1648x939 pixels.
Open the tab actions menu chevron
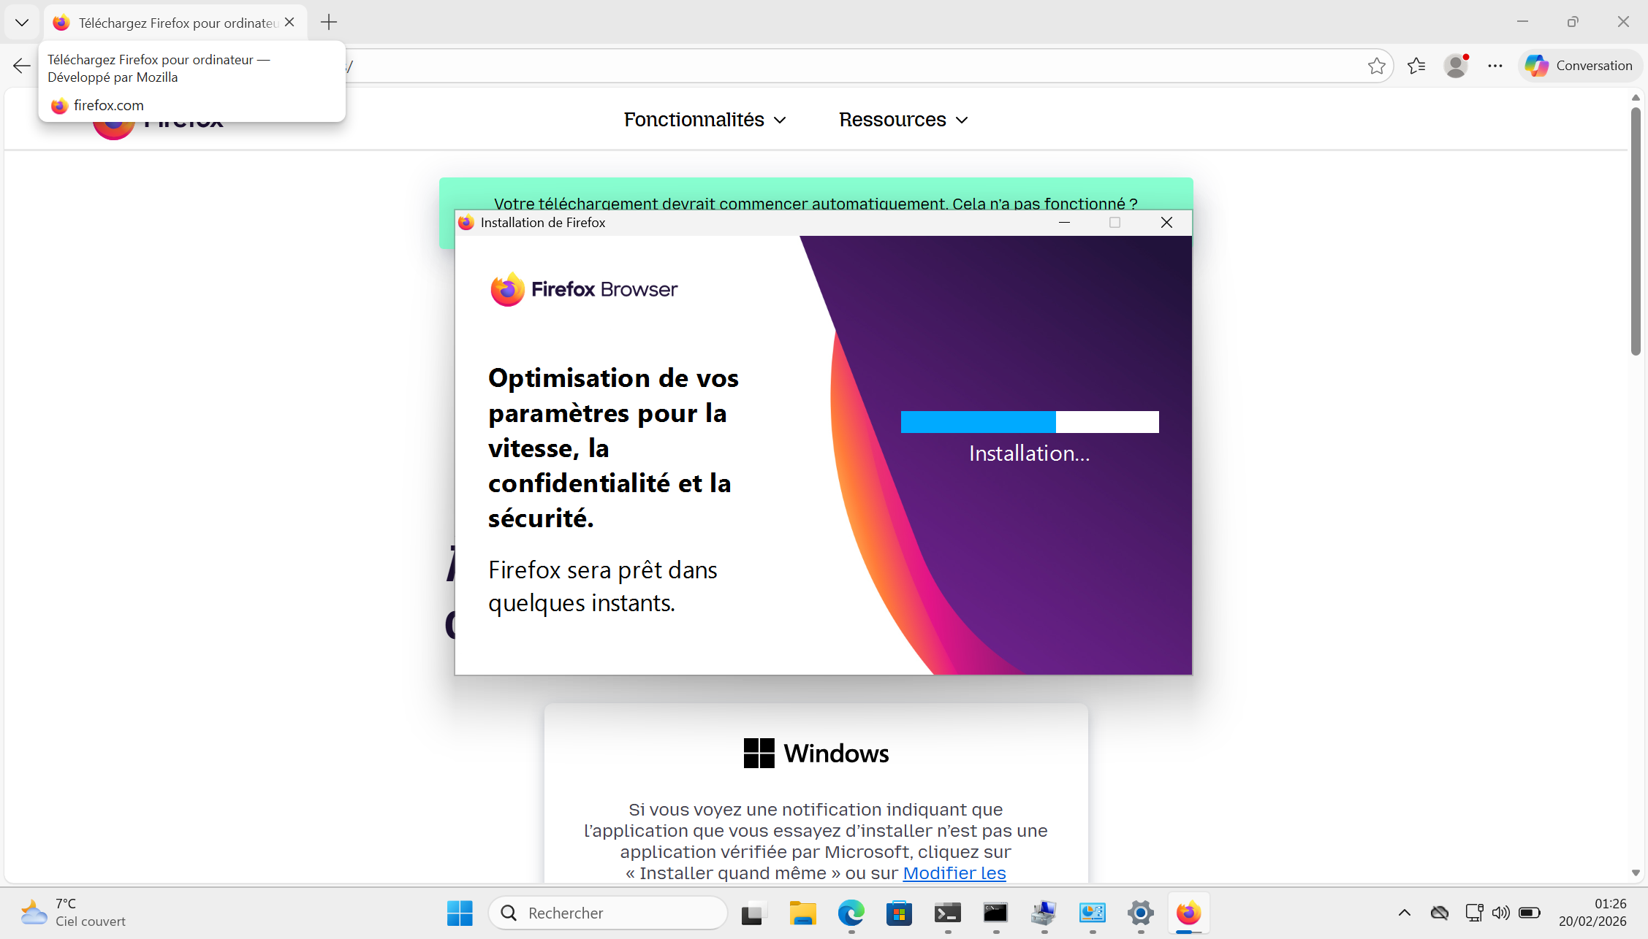coord(22,23)
